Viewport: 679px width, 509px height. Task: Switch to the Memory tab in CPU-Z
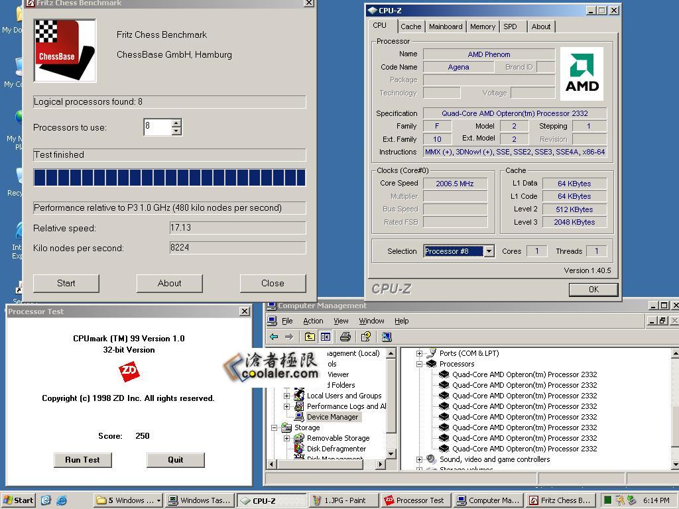(483, 27)
